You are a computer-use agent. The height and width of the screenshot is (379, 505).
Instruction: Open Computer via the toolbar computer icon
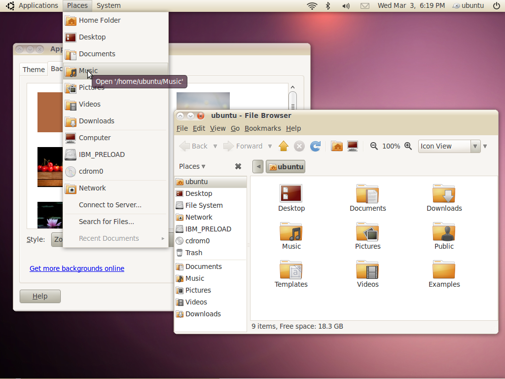pos(352,146)
